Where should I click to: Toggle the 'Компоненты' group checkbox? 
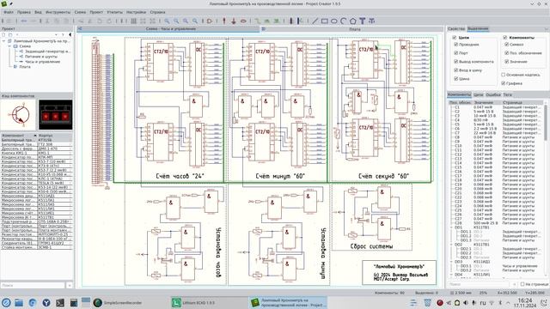click(x=505, y=38)
